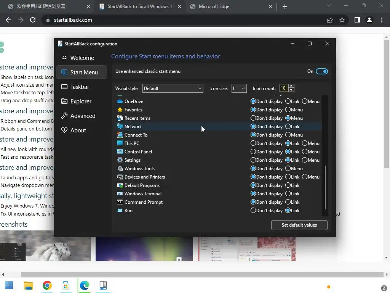Click the page horizontal scrollbar
Viewport: 390px width, 293px height.
(x=202, y=275)
